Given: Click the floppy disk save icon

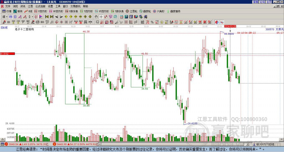Looking at the screenshot, I should (x=136, y=17).
